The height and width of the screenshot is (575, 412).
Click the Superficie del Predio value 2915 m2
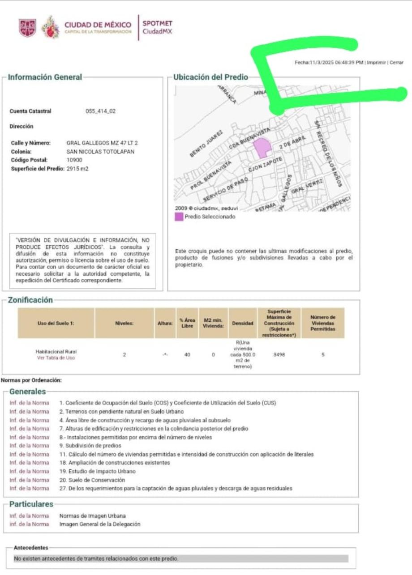coord(77,169)
